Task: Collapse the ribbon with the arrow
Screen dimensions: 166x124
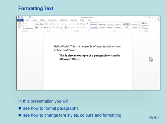Action: [x=159, y=31]
